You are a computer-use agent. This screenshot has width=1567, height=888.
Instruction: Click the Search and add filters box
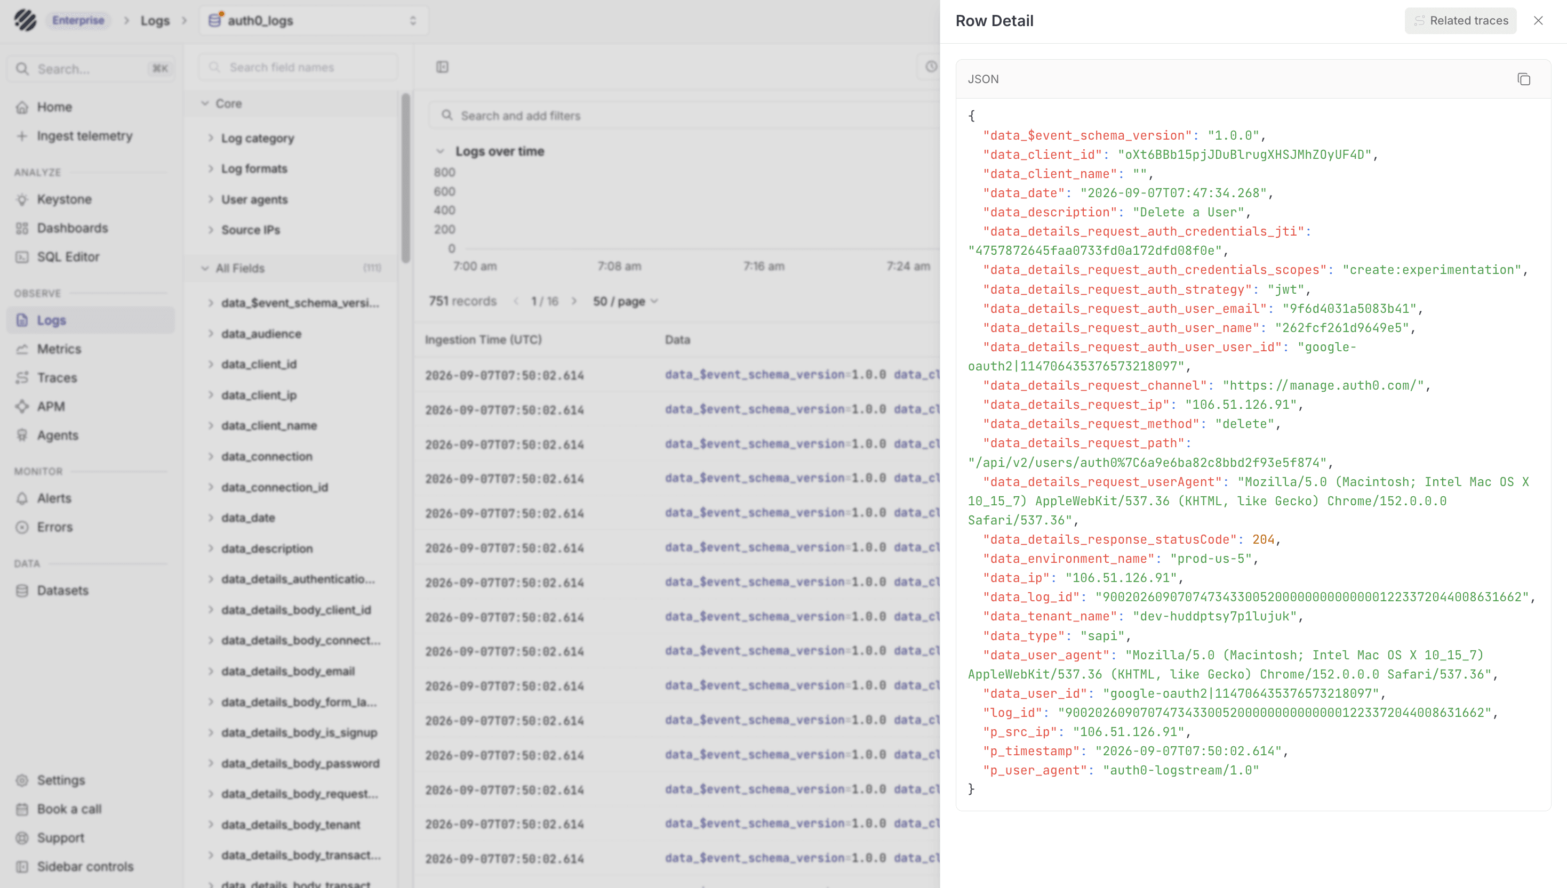(x=683, y=115)
